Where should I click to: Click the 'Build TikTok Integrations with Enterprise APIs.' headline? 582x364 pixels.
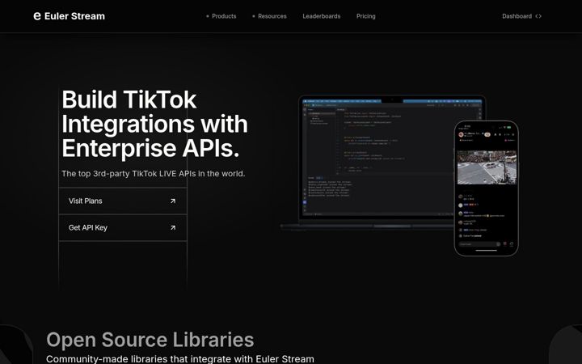[x=154, y=124]
